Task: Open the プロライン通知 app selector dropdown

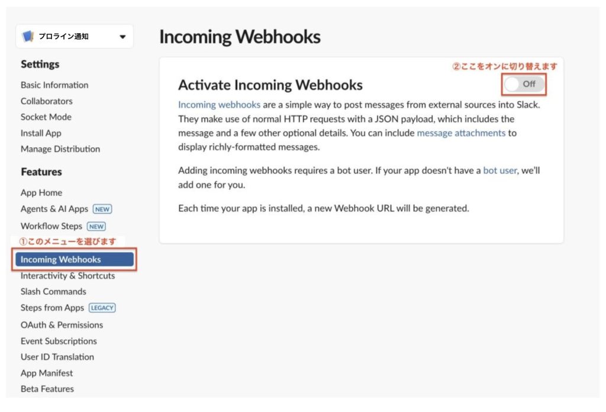Action: 123,37
